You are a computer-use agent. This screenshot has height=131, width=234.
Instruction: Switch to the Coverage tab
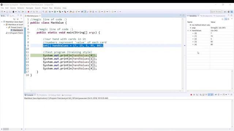[x=67, y=95]
